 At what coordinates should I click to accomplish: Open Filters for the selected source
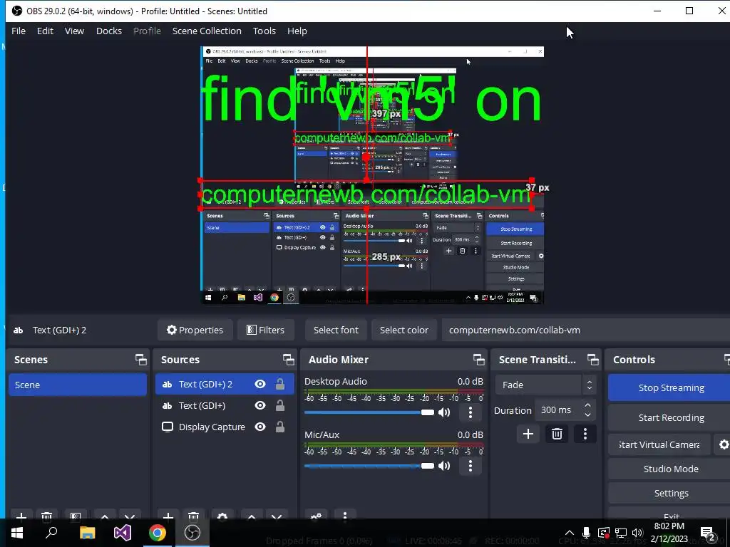click(265, 330)
